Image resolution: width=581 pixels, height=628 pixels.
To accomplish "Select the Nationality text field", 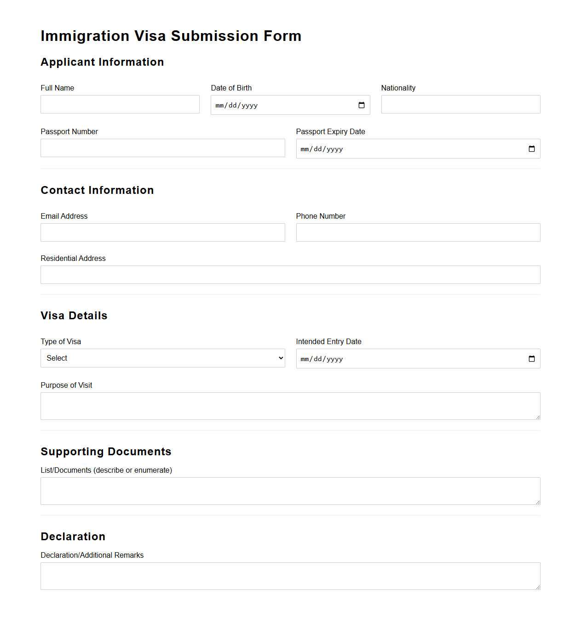I will pos(460,104).
